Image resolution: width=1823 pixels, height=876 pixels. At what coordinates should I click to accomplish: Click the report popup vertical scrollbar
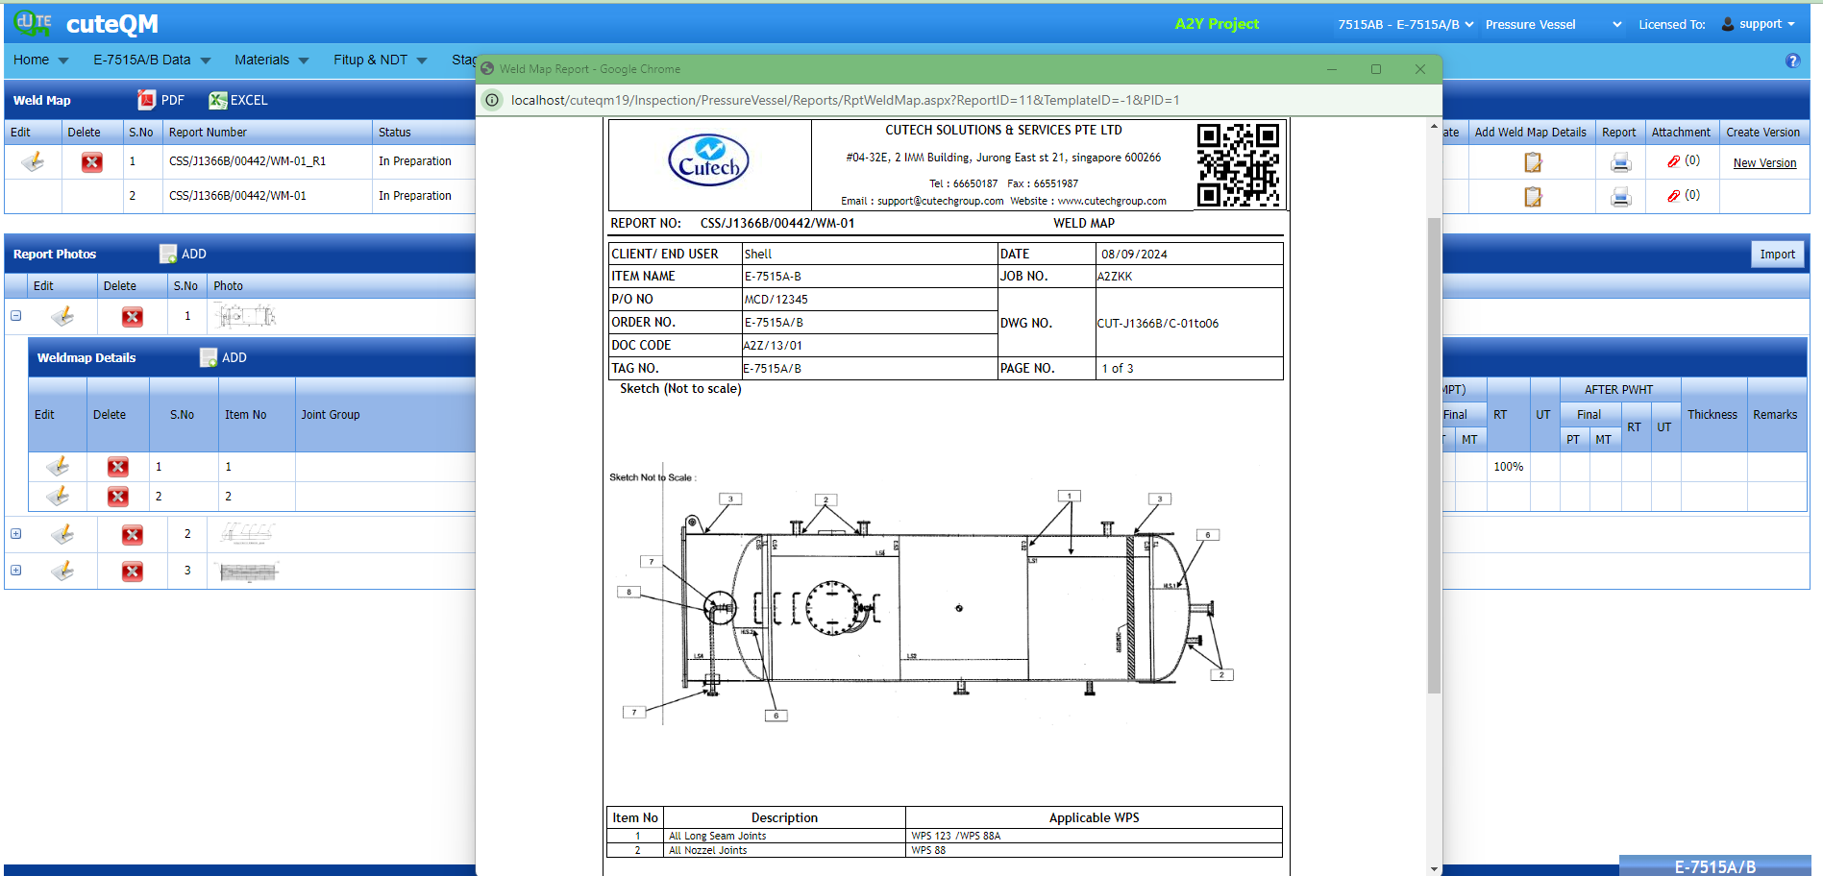tap(1434, 451)
